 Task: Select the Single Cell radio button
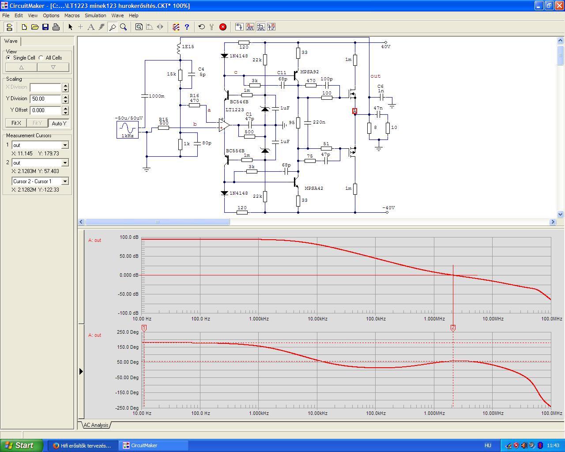coord(8,58)
